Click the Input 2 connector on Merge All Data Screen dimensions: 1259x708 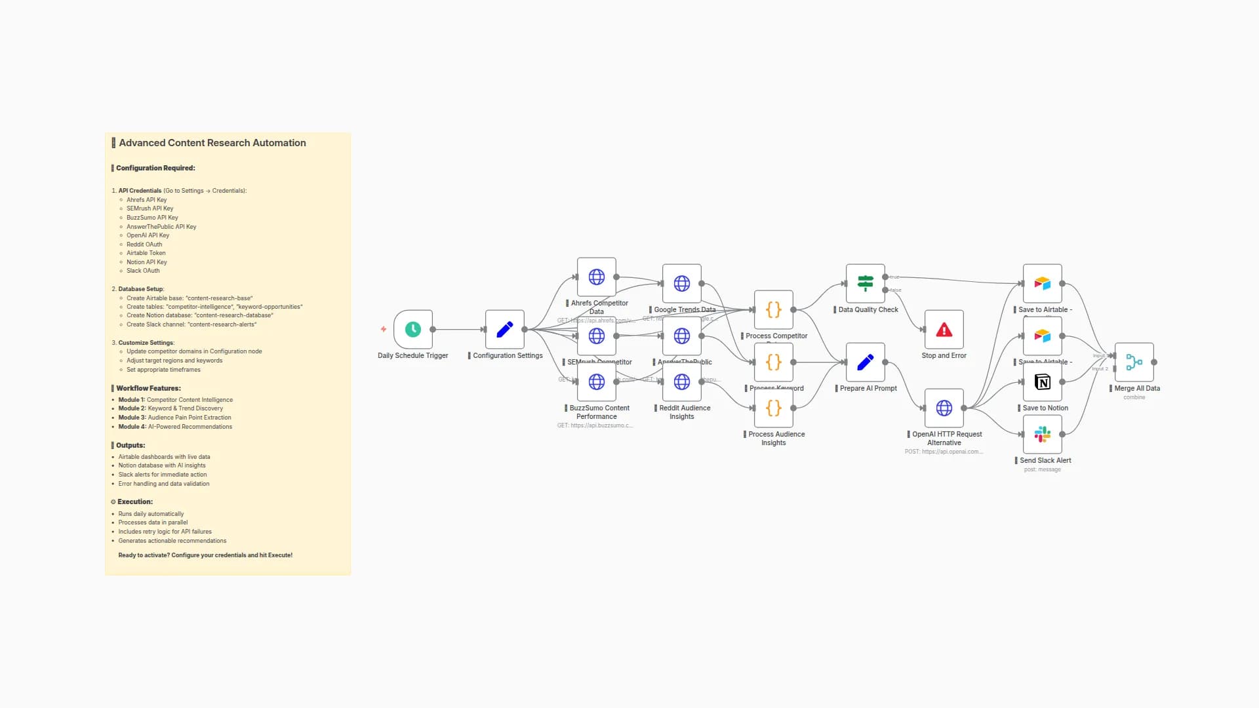[1115, 369]
